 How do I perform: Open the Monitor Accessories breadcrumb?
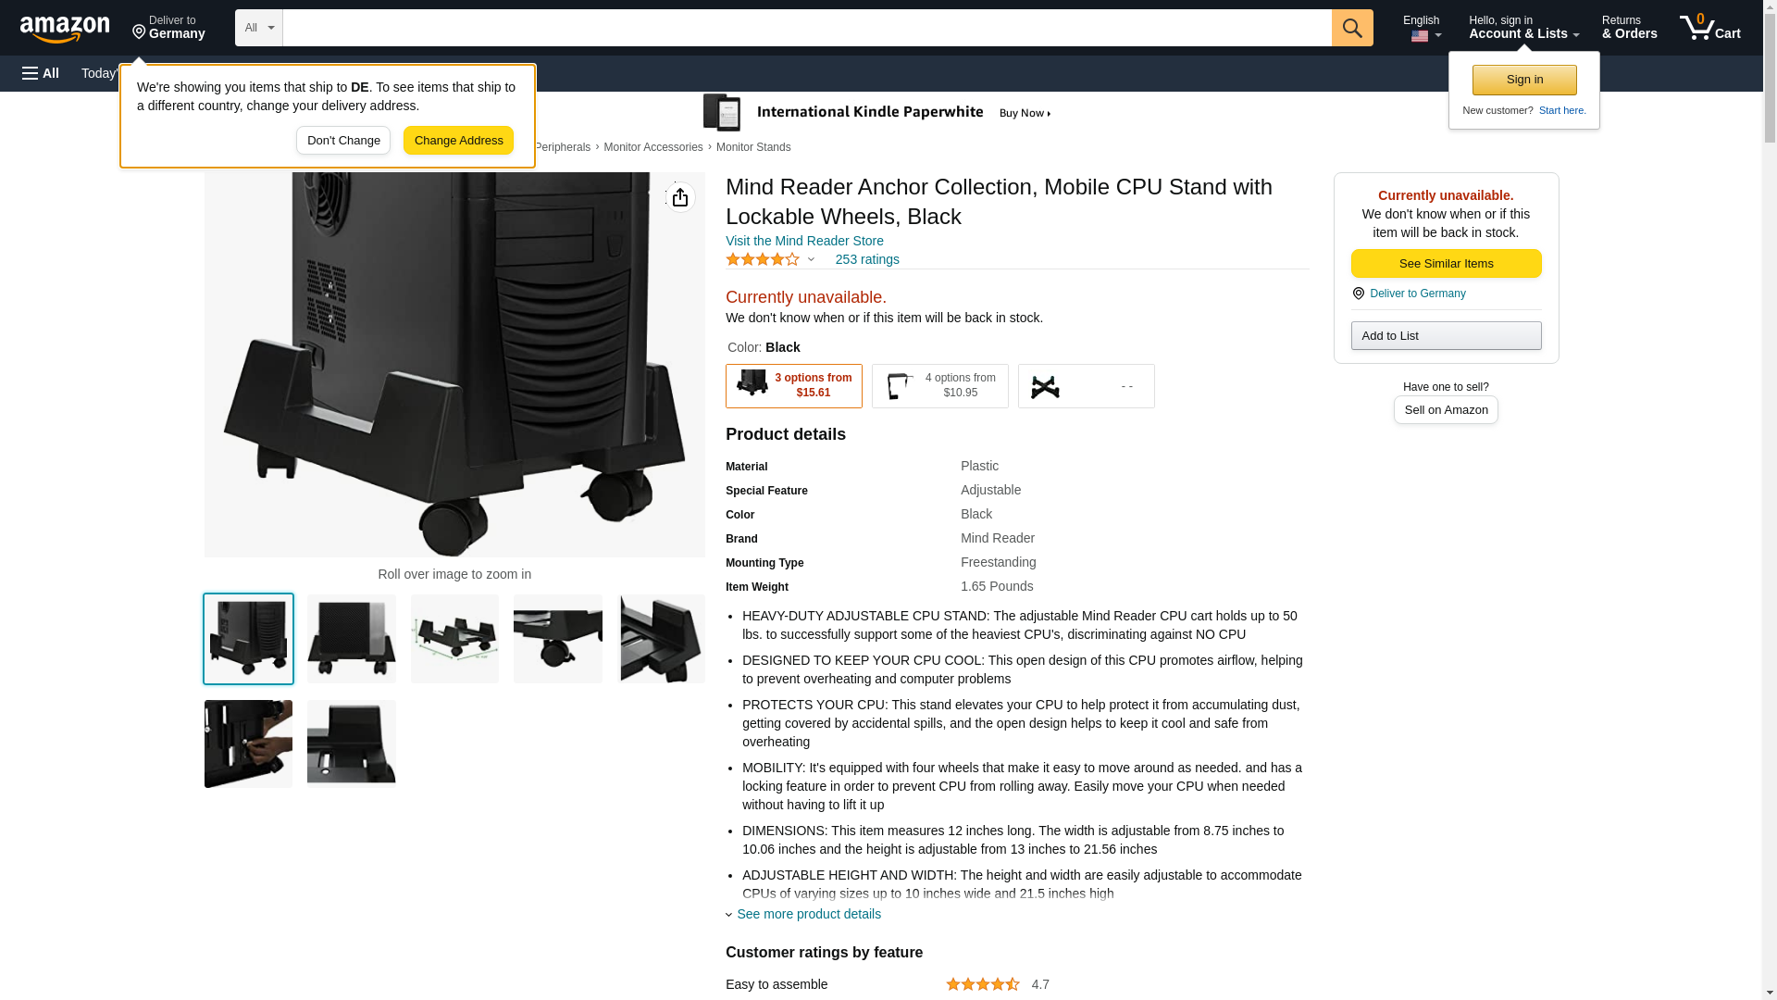[x=653, y=147]
